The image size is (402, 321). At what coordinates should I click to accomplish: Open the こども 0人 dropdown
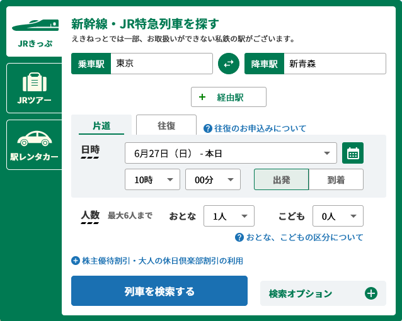pos(338,216)
